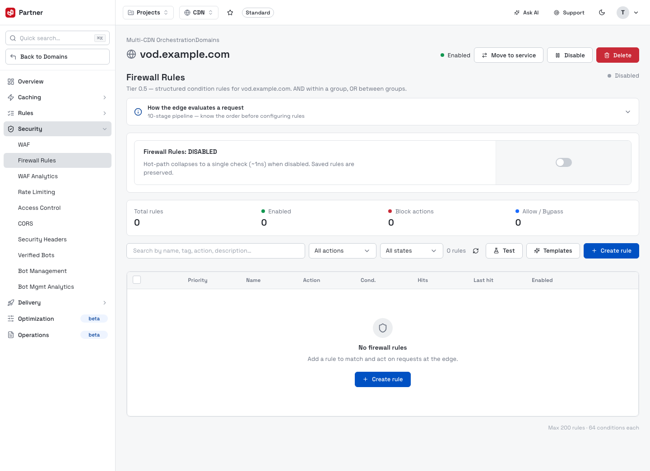Screen dimensions: 650x471
Task: Click the Operations document icon
Action: 11,335
